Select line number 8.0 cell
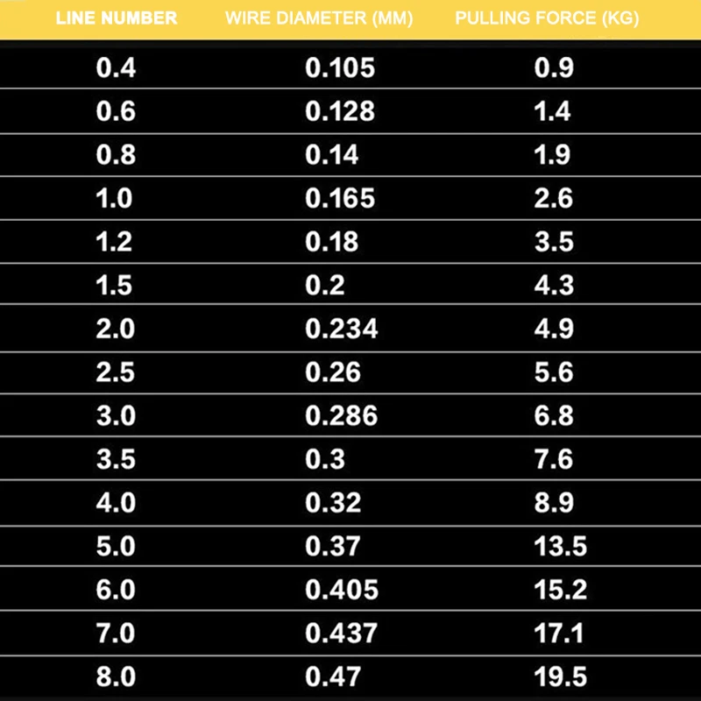This screenshot has width=701, height=701. pyautogui.click(x=116, y=676)
